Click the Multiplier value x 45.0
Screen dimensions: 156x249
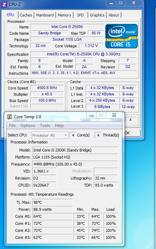pyautogui.click(x=47, y=94)
